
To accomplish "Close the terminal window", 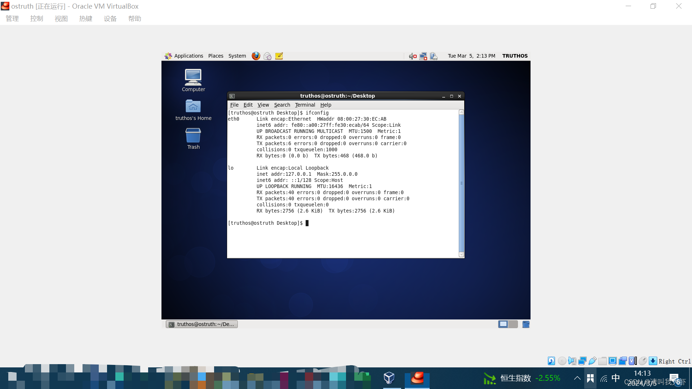I will tap(460, 96).
